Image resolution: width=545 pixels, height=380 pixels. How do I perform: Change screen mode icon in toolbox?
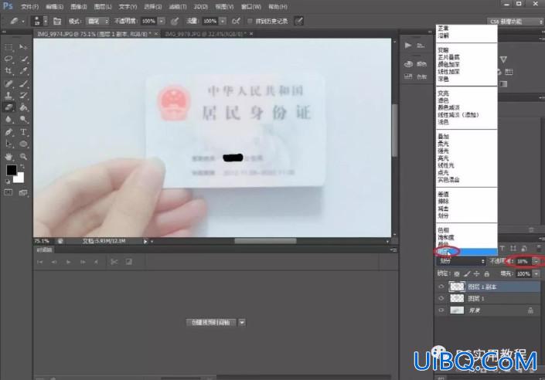23,192
